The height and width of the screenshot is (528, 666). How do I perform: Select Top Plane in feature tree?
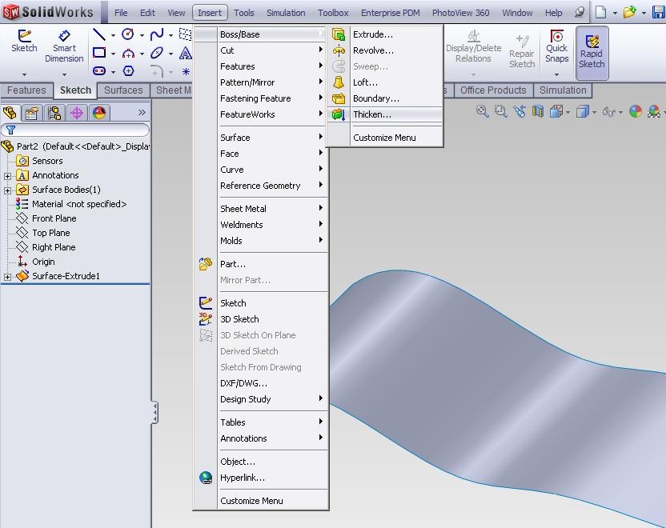coord(51,233)
